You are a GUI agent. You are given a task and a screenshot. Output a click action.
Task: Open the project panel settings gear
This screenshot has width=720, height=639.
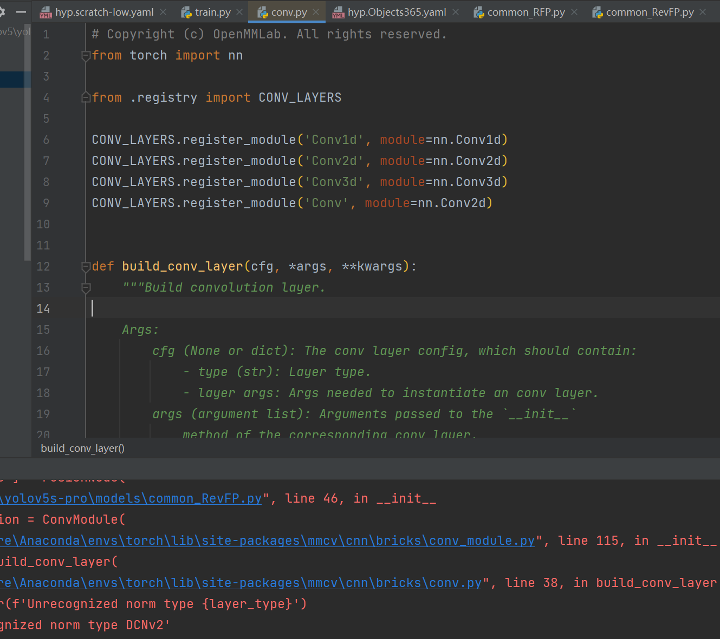[2, 11]
